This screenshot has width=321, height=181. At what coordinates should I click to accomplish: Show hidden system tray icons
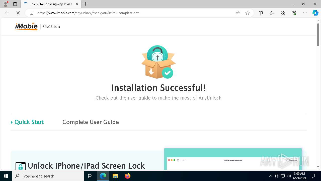coord(270,176)
